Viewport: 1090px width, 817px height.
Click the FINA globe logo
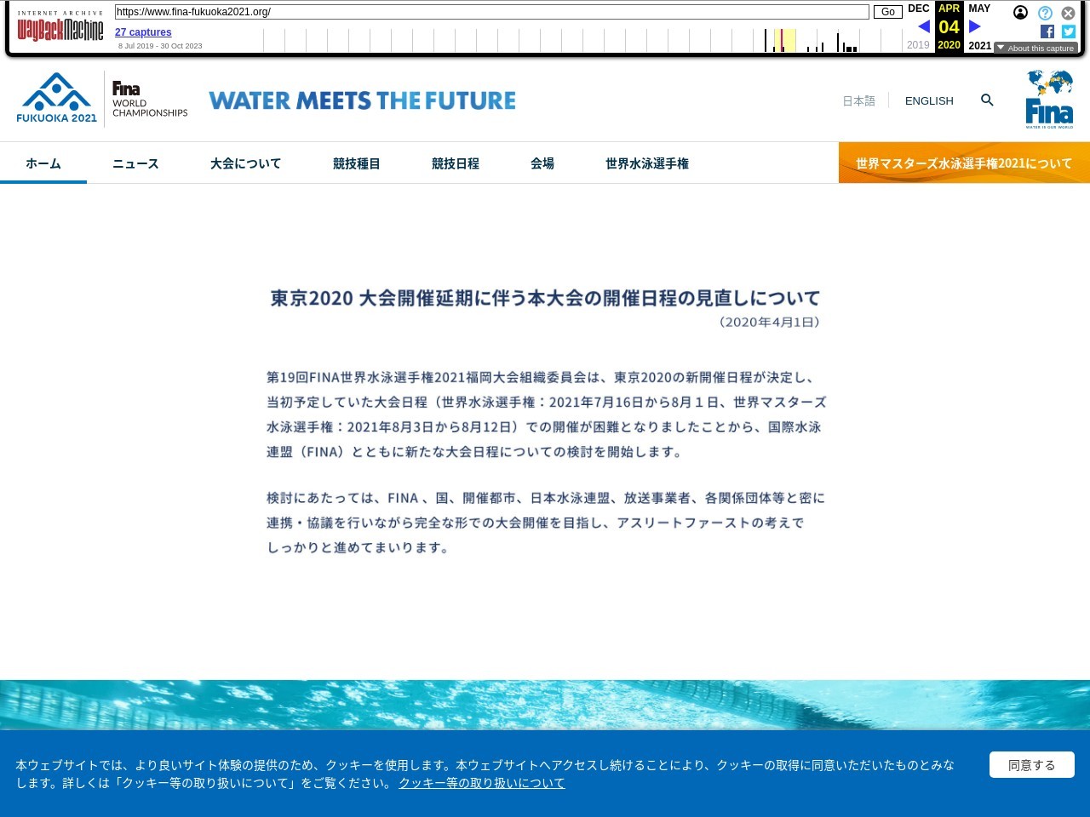click(x=1049, y=100)
